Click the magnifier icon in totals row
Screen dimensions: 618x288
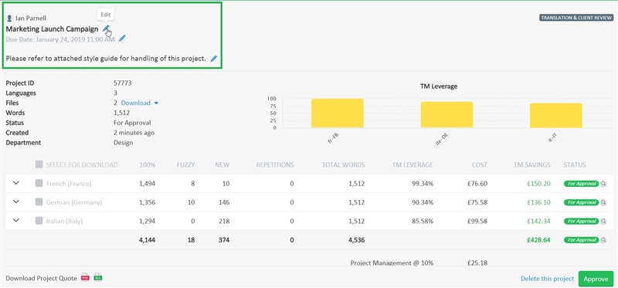603,239
